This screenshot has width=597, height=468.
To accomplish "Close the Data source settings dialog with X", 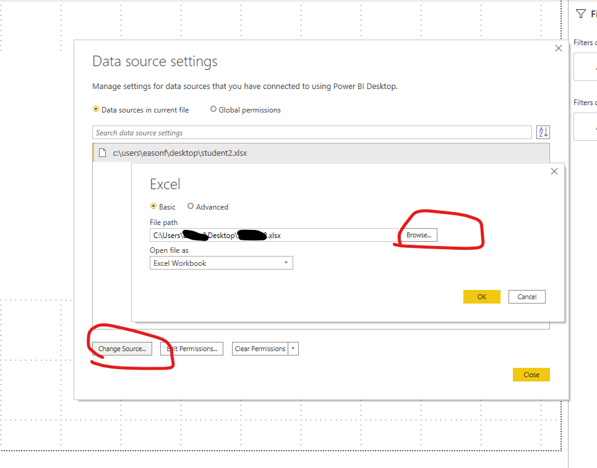I will tap(559, 48).
